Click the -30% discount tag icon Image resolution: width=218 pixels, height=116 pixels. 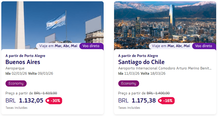pos(48,101)
